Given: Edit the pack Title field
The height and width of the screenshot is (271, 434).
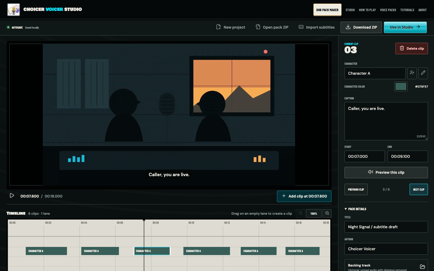Looking at the screenshot, I should pos(386,227).
